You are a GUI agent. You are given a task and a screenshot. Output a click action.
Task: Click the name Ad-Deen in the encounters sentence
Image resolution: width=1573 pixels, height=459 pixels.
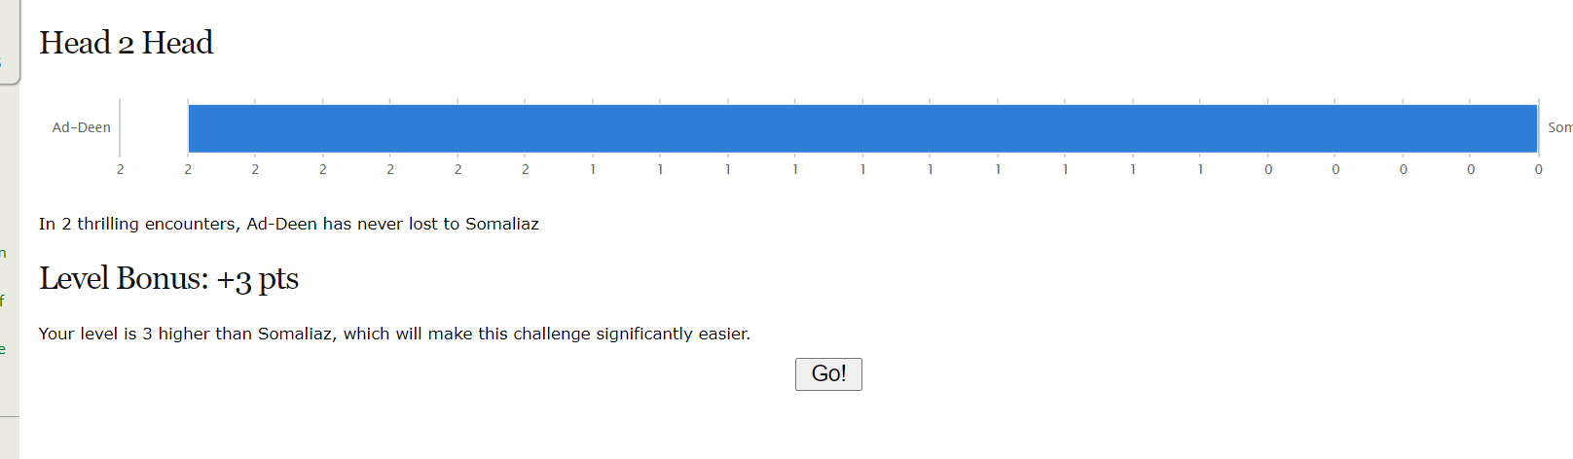(281, 224)
